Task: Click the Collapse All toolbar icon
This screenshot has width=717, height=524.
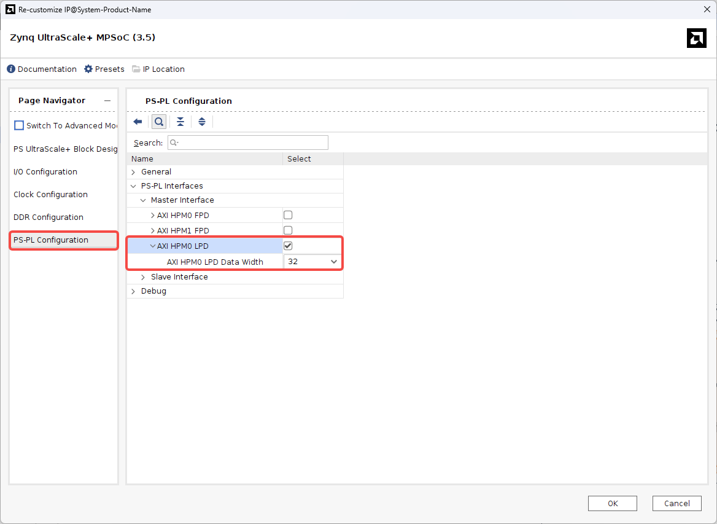Action: 180,122
